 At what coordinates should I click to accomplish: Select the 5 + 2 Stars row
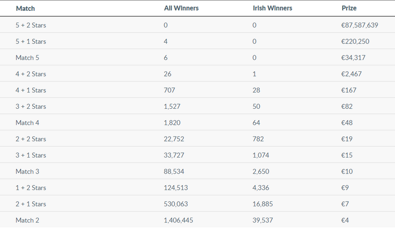pos(197,25)
